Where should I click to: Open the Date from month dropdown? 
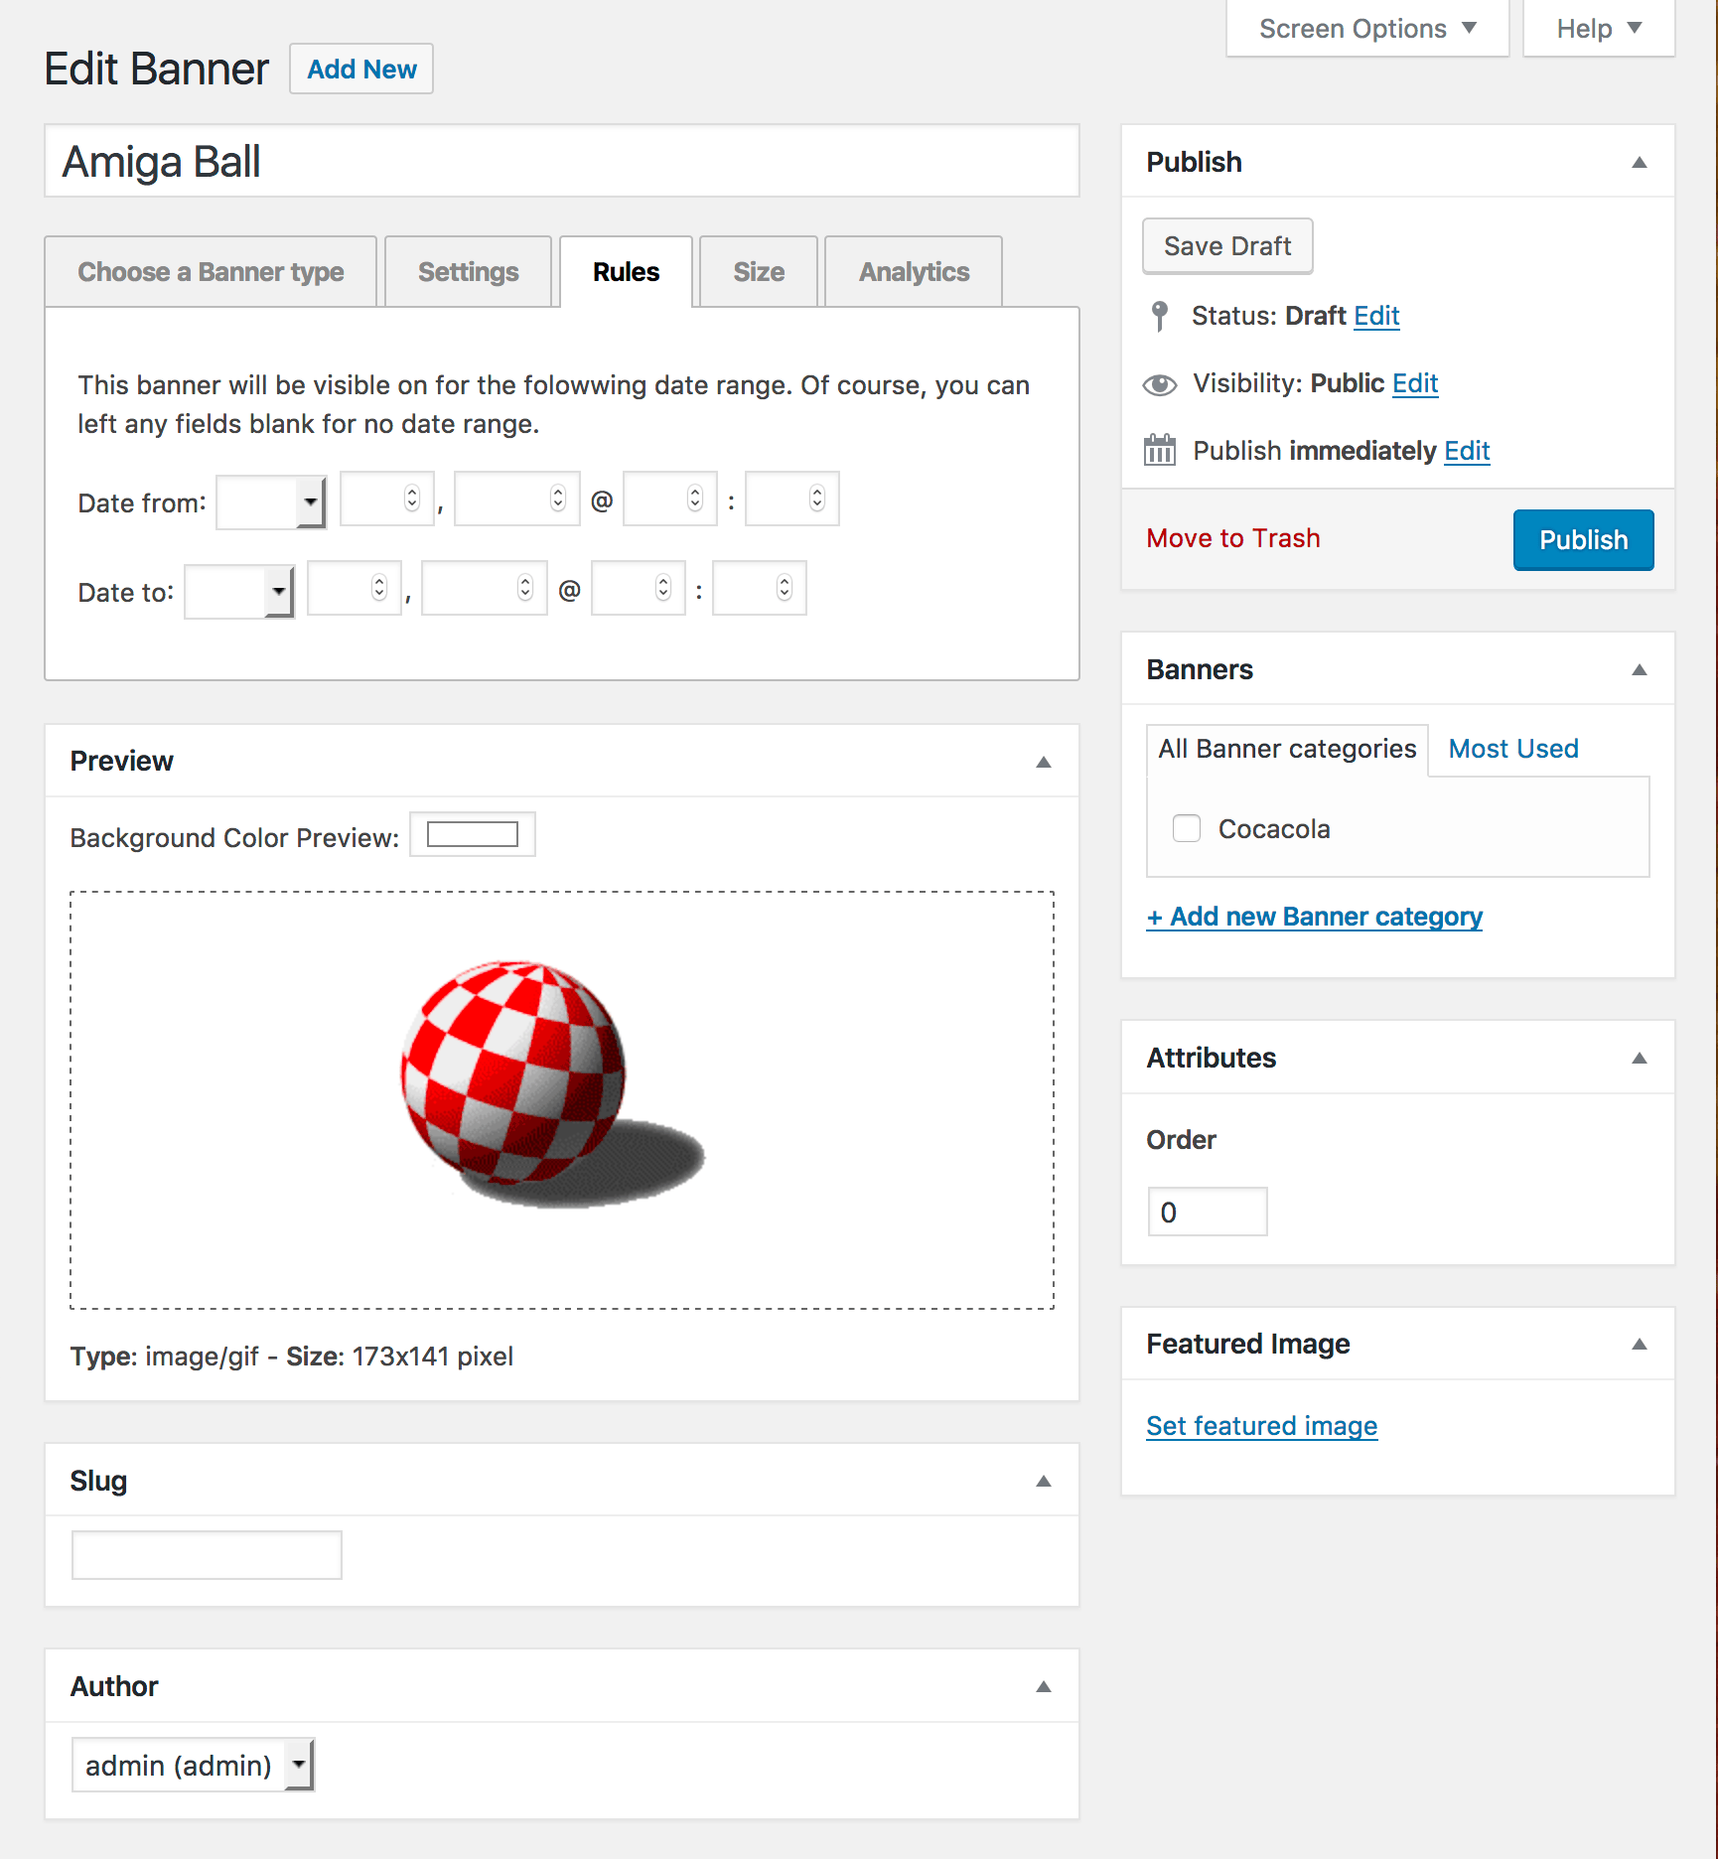tap(271, 501)
